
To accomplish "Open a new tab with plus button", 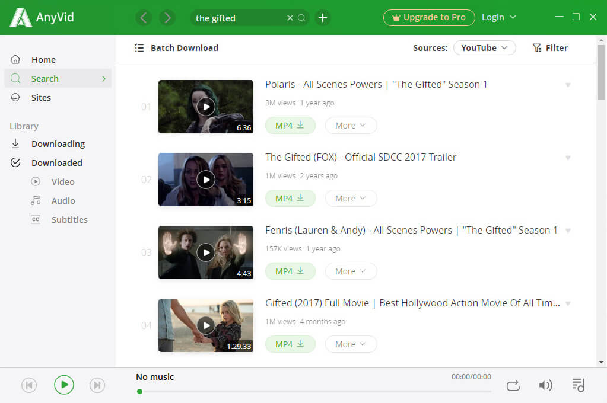I will click(322, 18).
